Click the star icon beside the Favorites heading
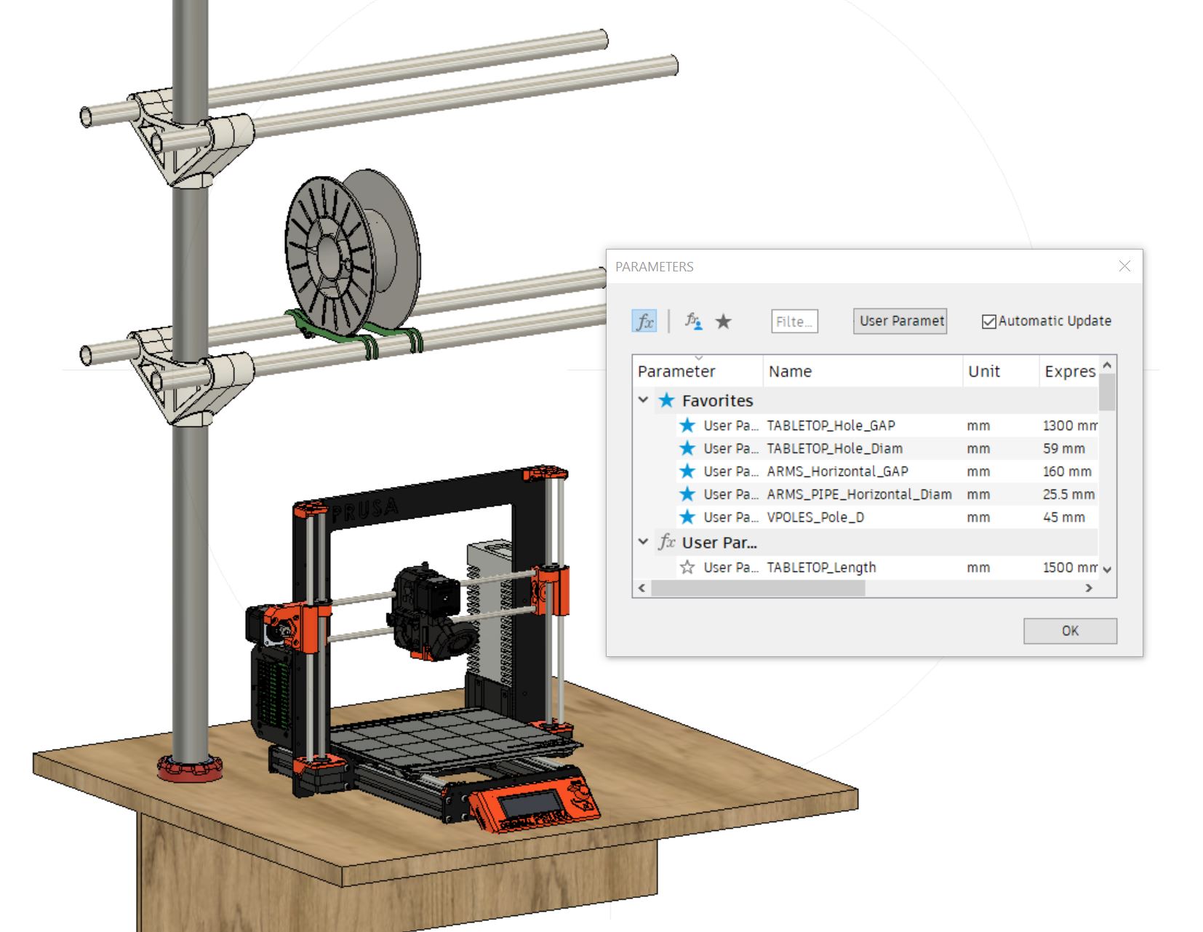Image resolution: width=1203 pixels, height=932 pixels. click(x=666, y=400)
